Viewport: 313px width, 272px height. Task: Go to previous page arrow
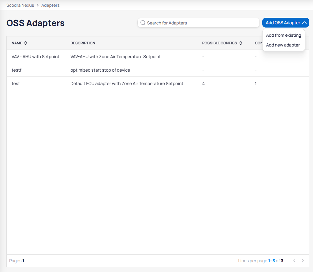(294, 261)
